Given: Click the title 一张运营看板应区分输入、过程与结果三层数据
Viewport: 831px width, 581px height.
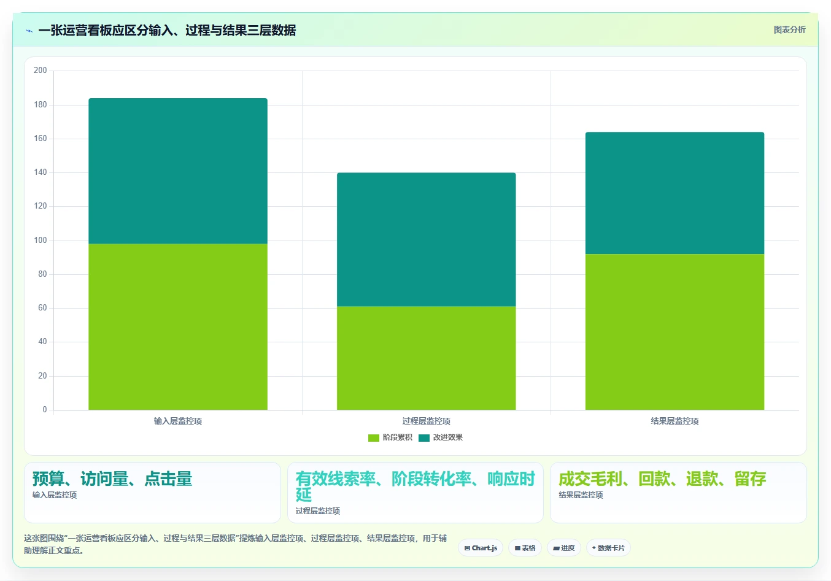Looking at the screenshot, I should pyautogui.click(x=167, y=30).
